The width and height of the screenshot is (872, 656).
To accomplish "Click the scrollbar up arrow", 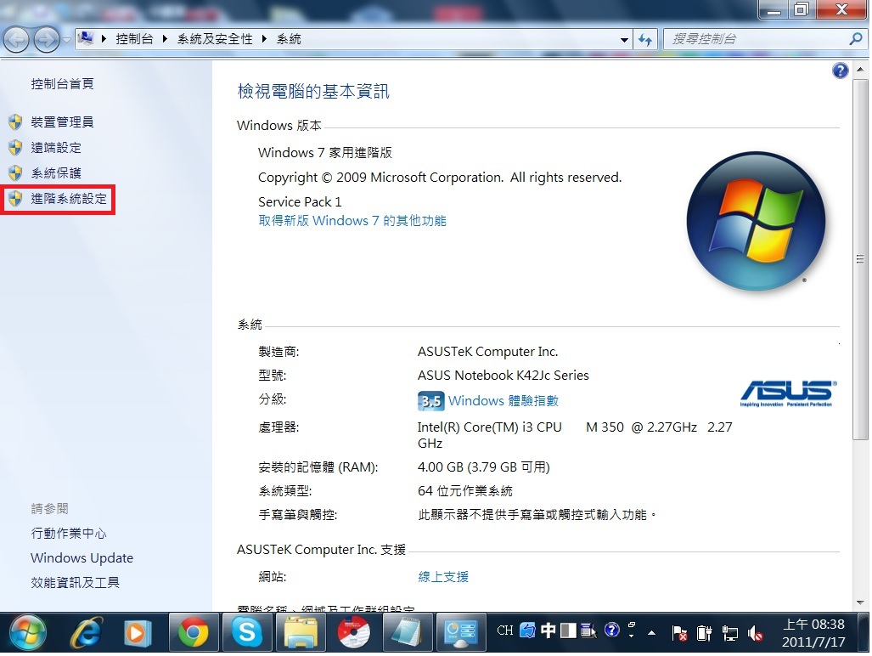I will pos(860,70).
